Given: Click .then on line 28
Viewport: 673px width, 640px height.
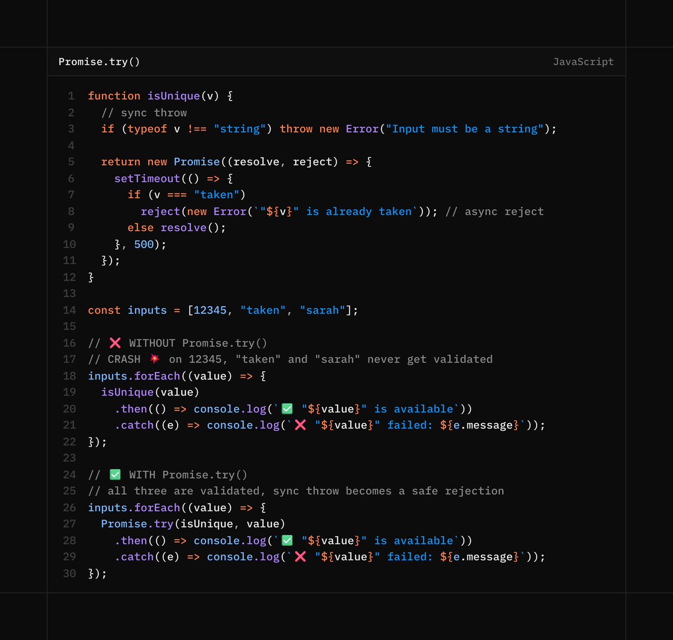Looking at the screenshot, I should coord(131,541).
